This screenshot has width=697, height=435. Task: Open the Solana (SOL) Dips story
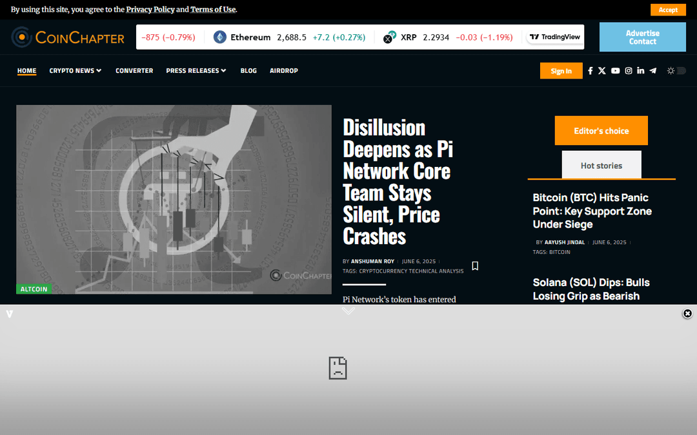(x=591, y=289)
